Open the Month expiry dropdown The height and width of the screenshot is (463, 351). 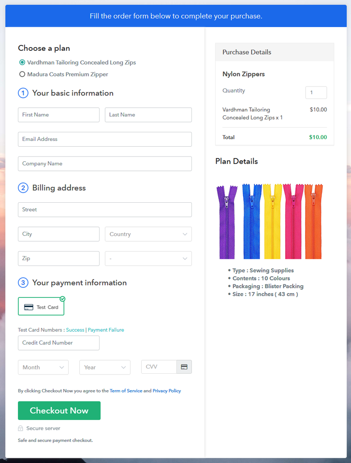[x=43, y=367]
